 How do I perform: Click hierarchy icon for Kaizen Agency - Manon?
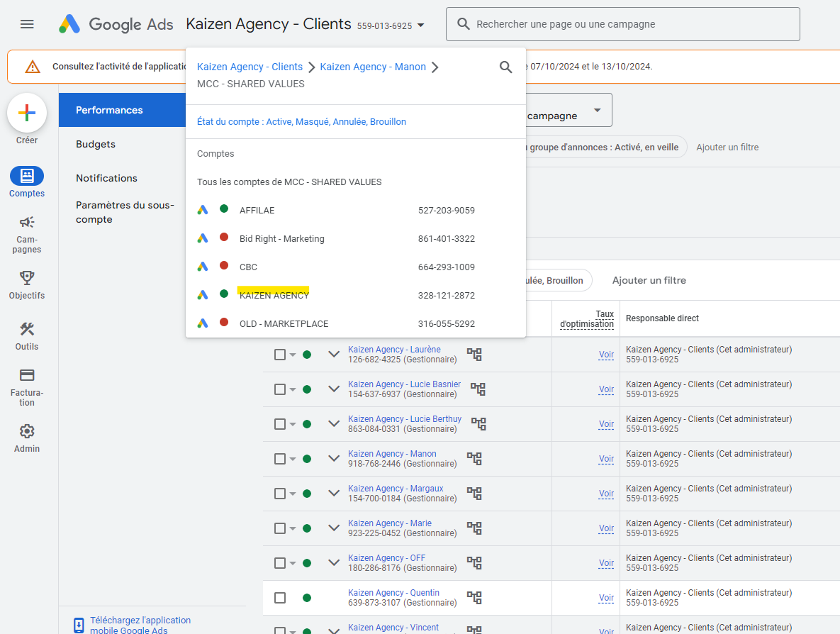click(474, 459)
